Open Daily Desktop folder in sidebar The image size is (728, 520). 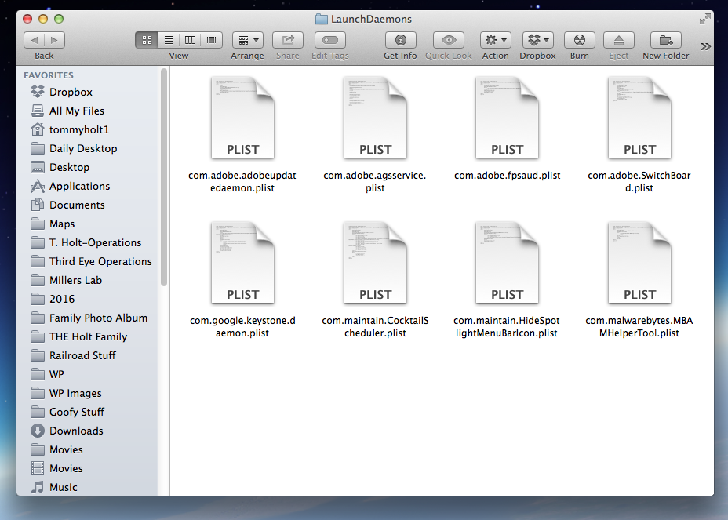(88, 148)
